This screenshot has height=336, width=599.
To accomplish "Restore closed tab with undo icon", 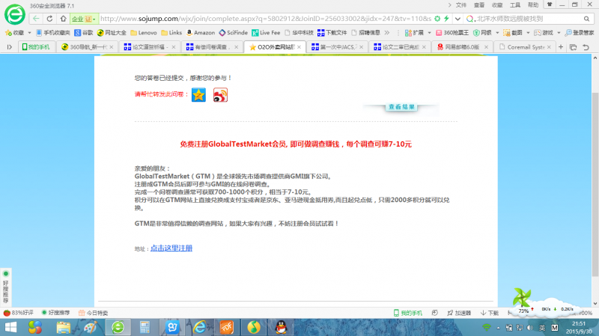I will point(586,47).
